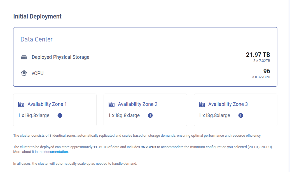This screenshot has width=290, height=172.
Task: Click the Availability Zone 3 building icon
Action: (x=202, y=104)
